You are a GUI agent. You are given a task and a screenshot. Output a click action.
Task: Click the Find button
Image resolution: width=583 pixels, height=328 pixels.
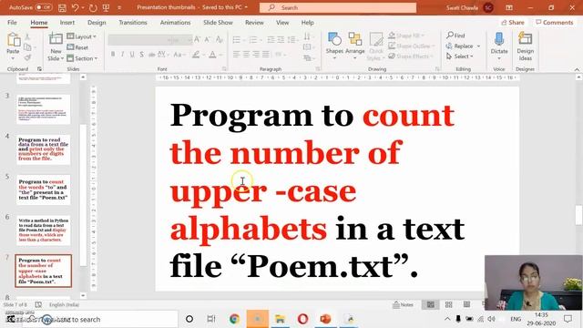455,36
